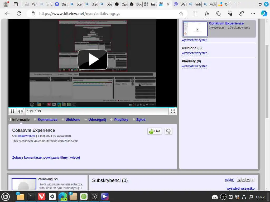Open Browser essentials heart icon

point(230,13)
